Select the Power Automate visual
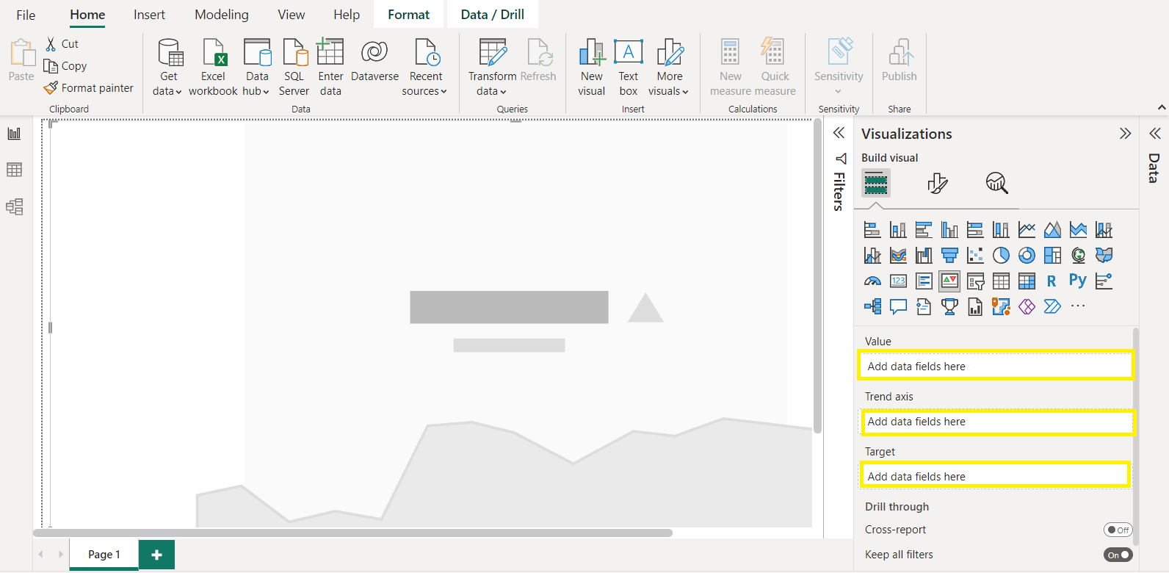This screenshot has width=1169, height=573. click(1052, 306)
